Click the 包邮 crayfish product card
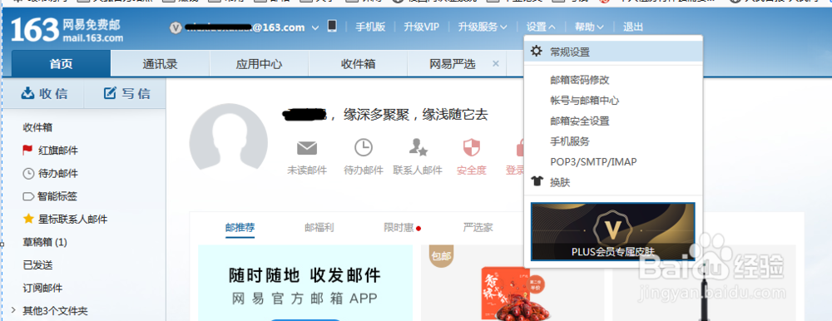This screenshot has width=832, height=321. point(512,283)
